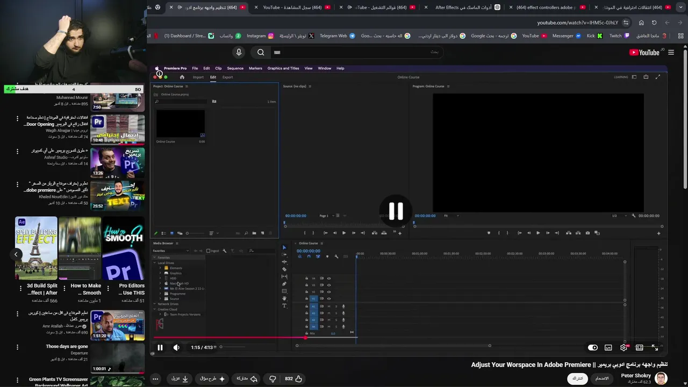Open the YouTube hamburger menu
The height and width of the screenshot is (387, 688).
[x=671, y=52]
